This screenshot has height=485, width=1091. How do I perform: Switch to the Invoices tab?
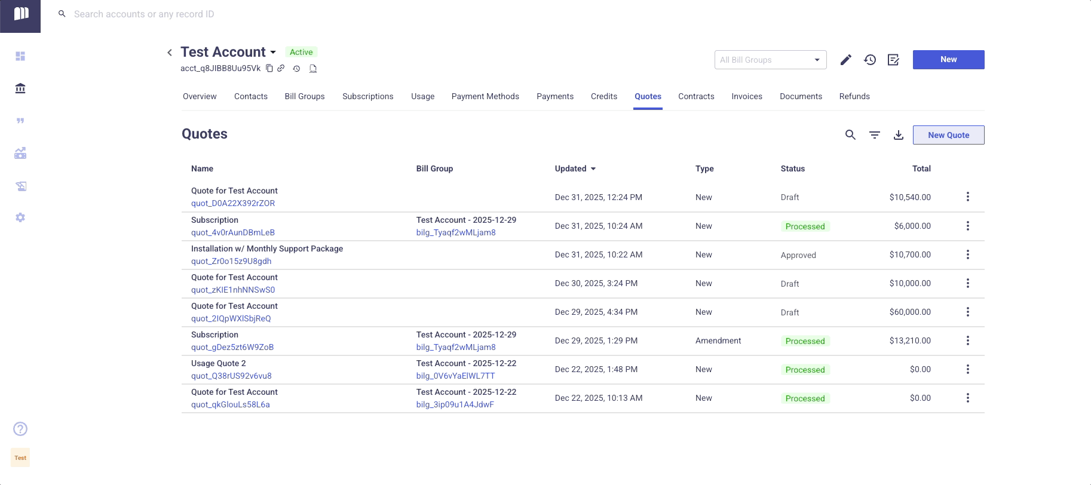747,96
